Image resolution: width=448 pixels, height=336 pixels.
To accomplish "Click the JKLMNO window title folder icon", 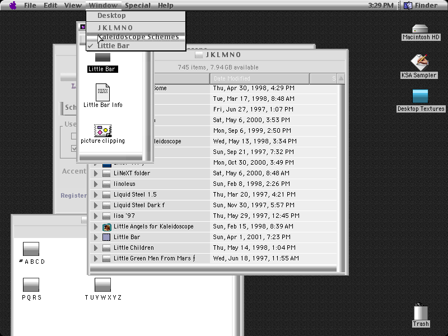I will pyautogui.click(x=199, y=54).
